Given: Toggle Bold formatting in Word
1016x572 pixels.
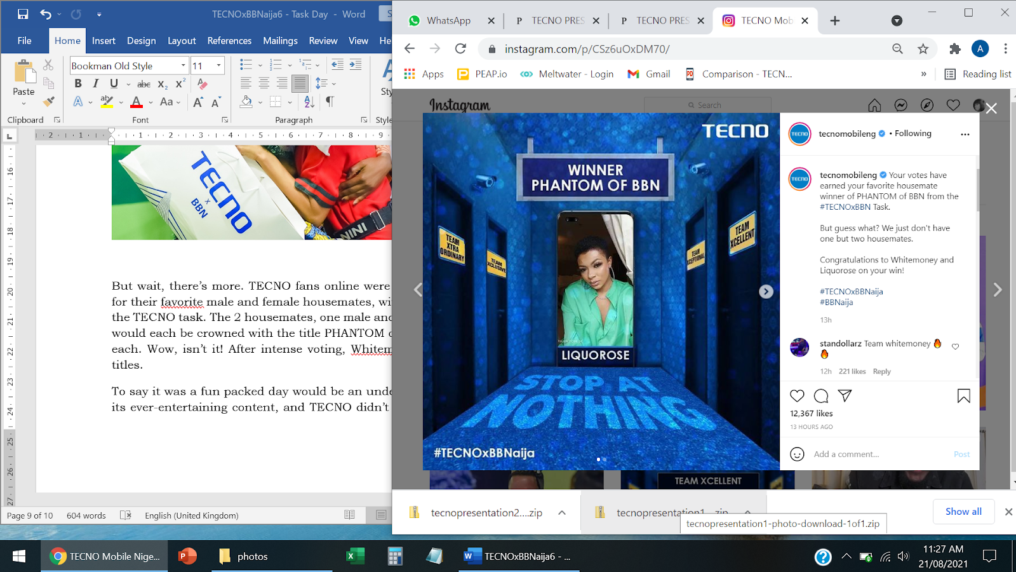Looking at the screenshot, I should pyautogui.click(x=78, y=83).
